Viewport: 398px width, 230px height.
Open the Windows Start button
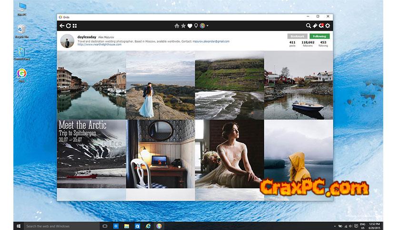pyautogui.click(x=19, y=226)
